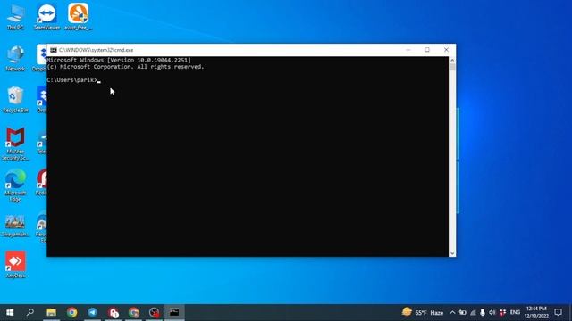Select the avast_free_ installer icon on desktop
572x321 pixels.
(78, 17)
